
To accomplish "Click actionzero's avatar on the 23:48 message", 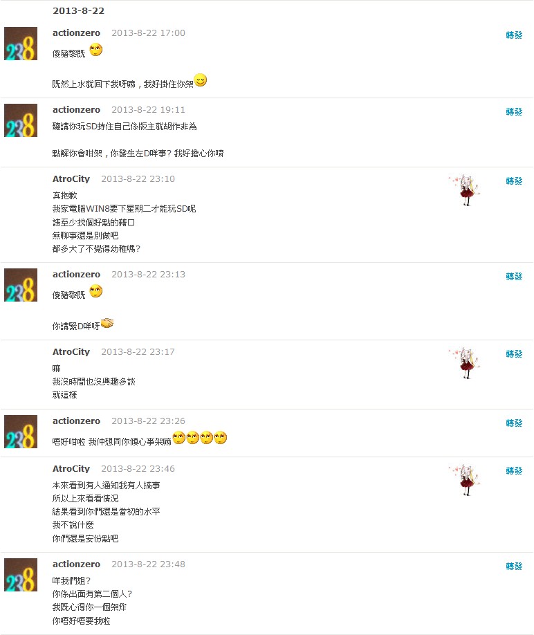I will 21,575.
